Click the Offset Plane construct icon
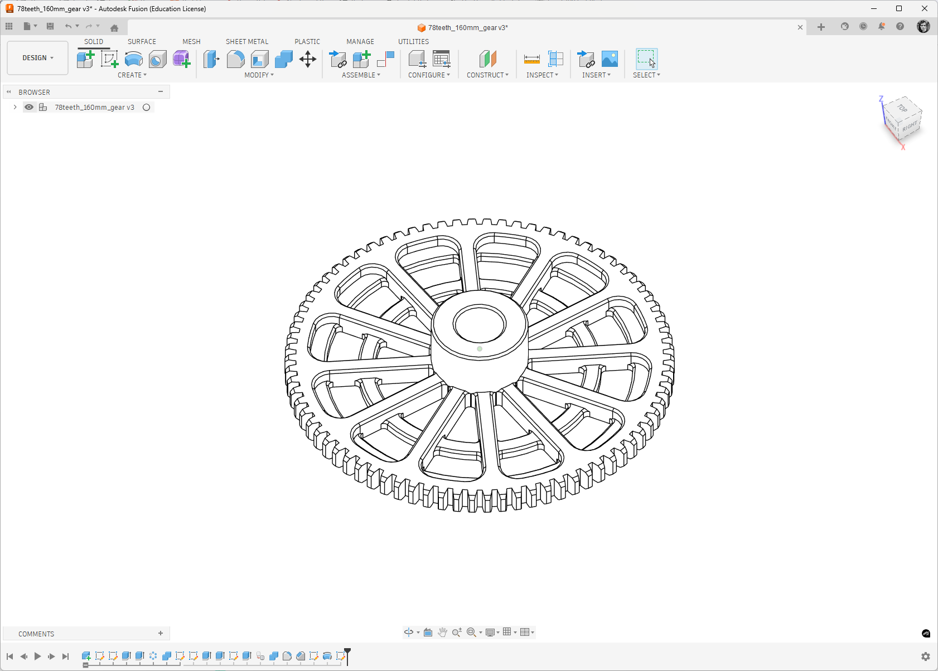938x671 pixels. click(488, 59)
